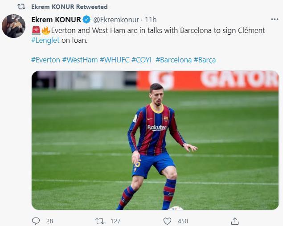283x226 pixels.
Task: Click the "Ekrem KONUR Retweeted" label
Action: (x=70, y=7)
